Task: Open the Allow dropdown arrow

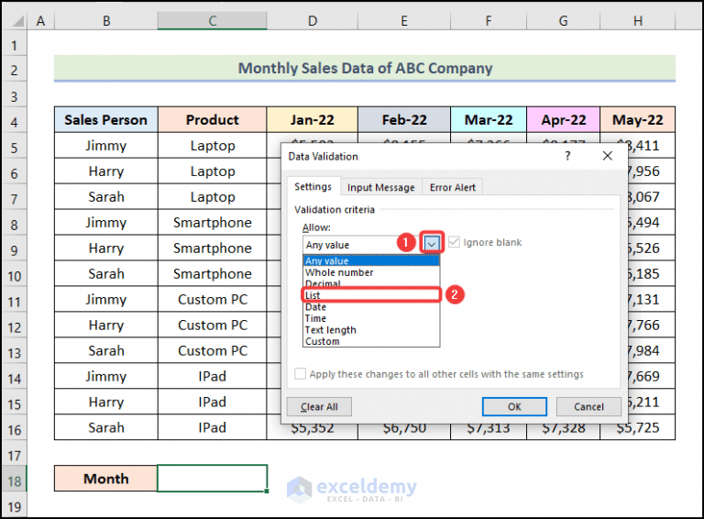Action: [432, 244]
